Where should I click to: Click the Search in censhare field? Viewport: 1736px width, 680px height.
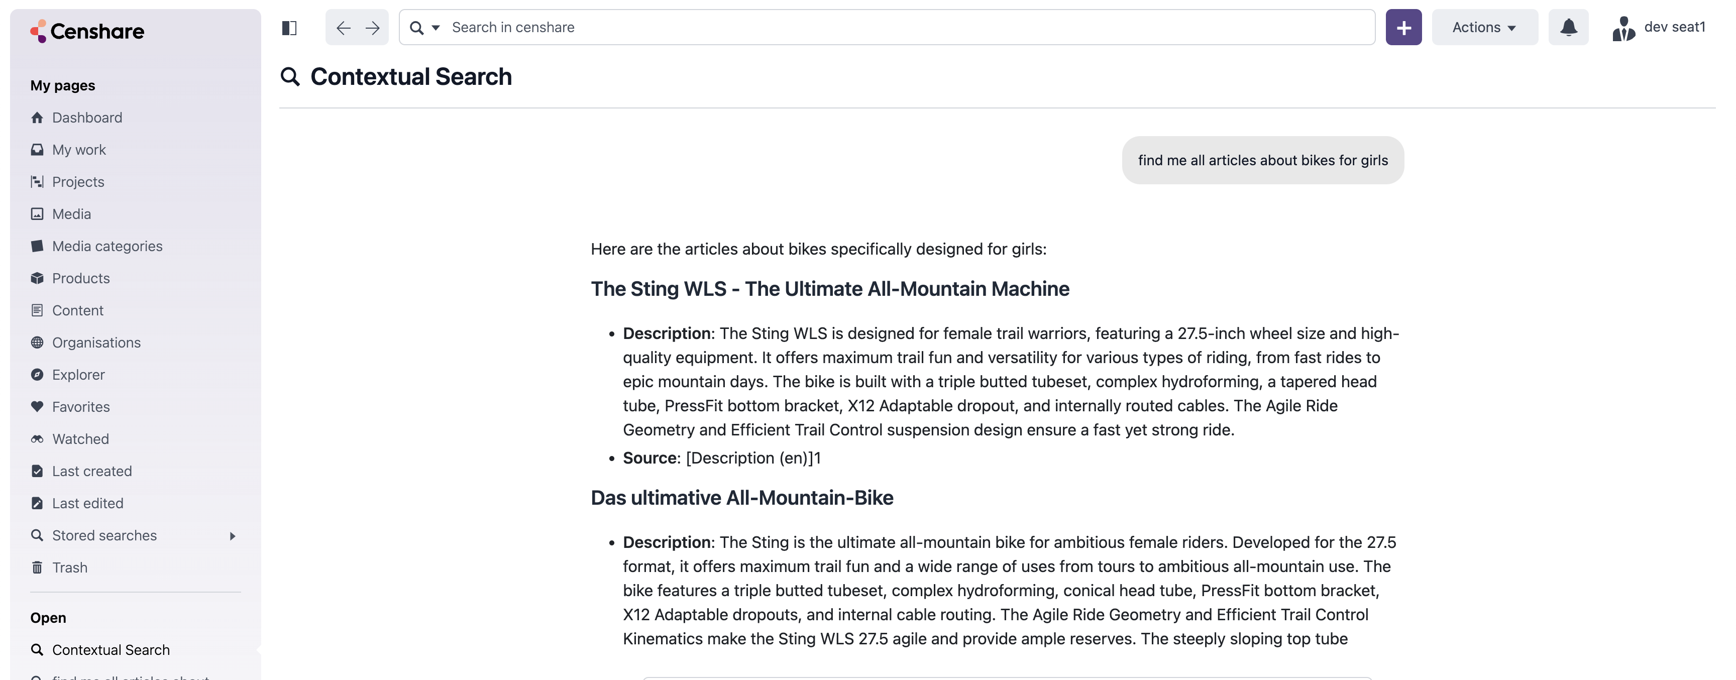point(903,28)
